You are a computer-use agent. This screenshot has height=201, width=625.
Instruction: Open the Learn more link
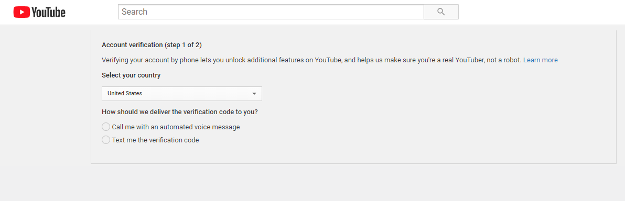click(x=540, y=60)
